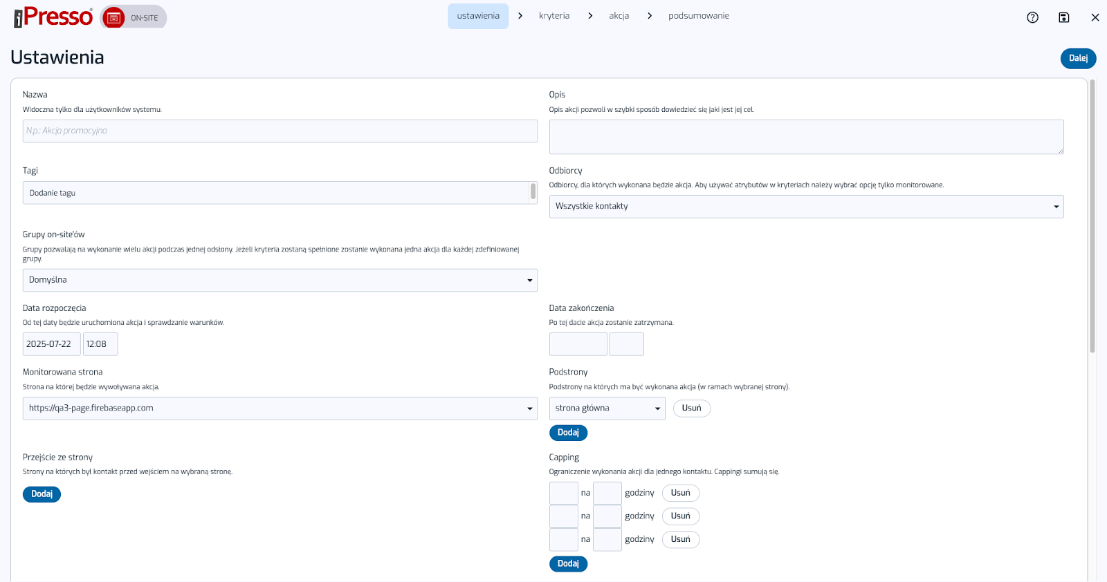Click the Nazwa input field
1107x582 pixels.
coord(280,131)
